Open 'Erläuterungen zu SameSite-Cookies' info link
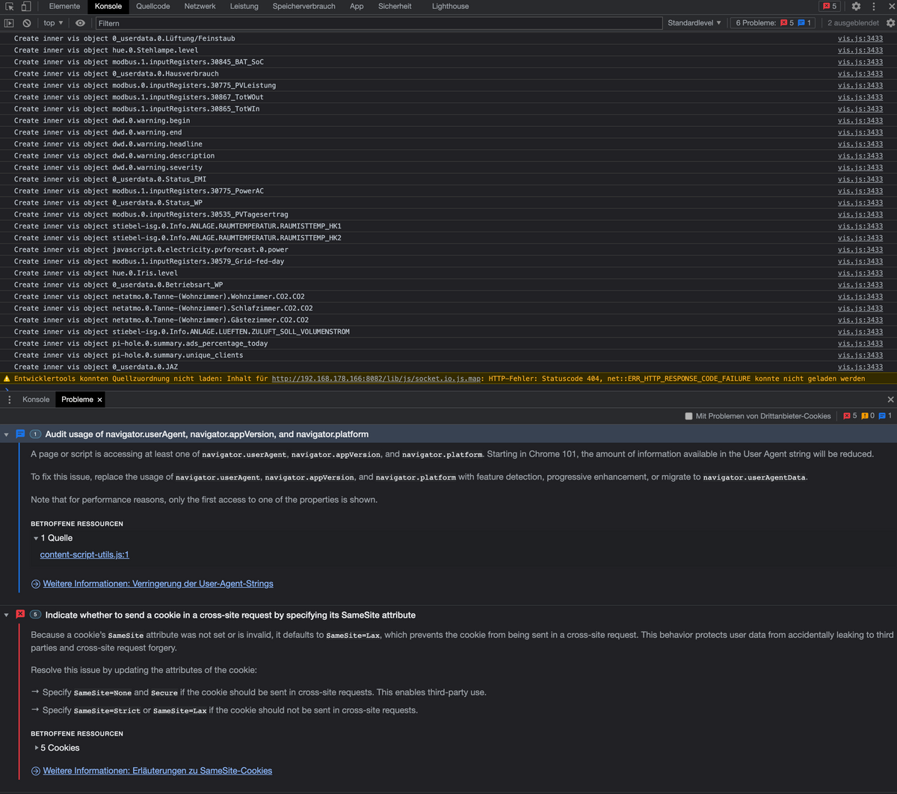The height and width of the screenshot is (794, 897). [x=158, y=770]
